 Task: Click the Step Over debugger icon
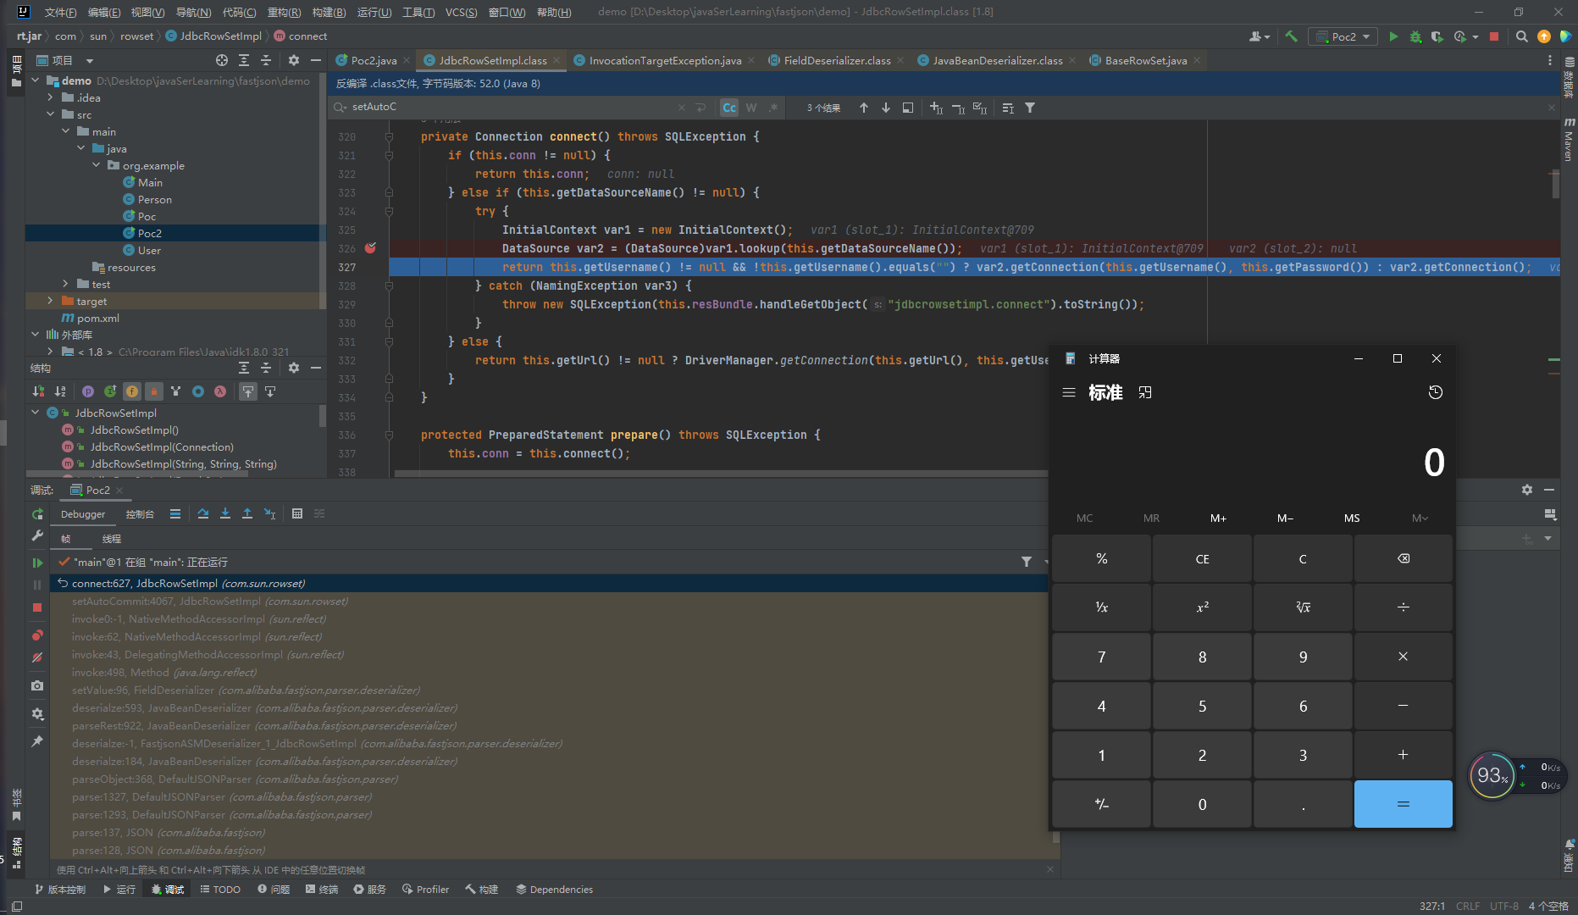click(203, 513)
